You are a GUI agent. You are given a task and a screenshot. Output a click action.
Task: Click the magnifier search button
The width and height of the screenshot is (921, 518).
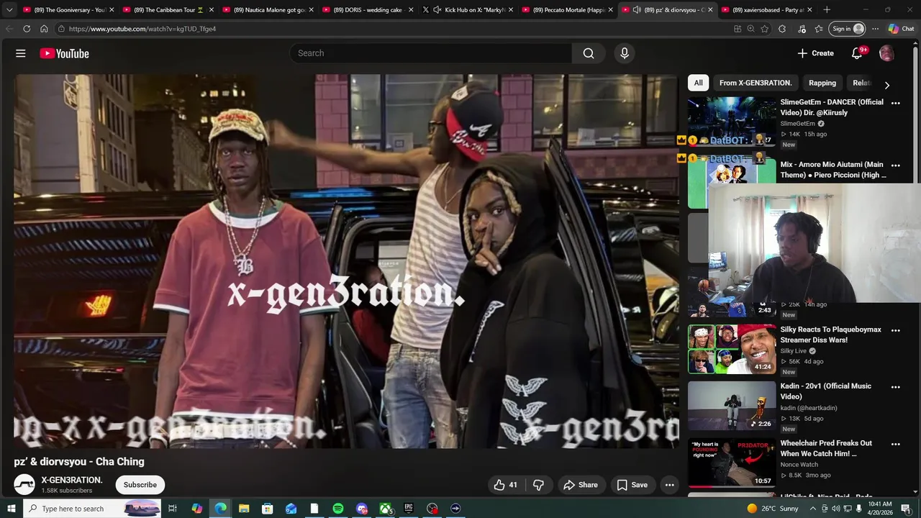(x=589, y=53)
